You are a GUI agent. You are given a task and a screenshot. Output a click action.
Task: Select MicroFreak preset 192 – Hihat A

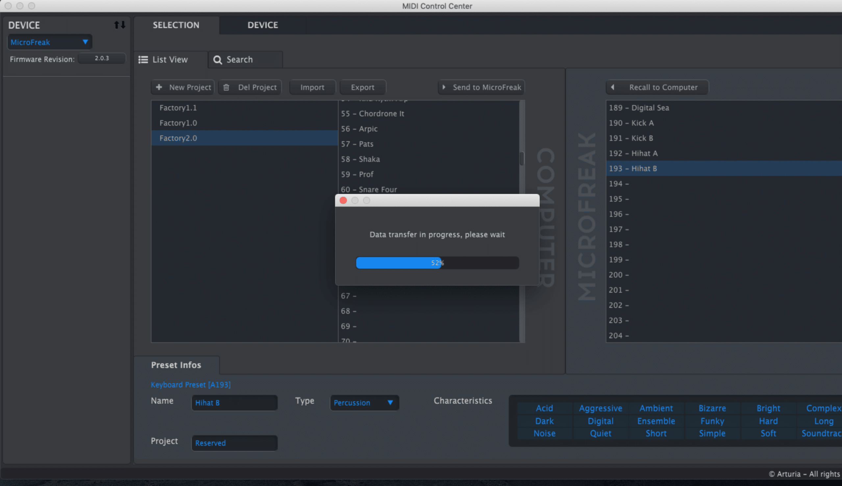coord(724,153)
